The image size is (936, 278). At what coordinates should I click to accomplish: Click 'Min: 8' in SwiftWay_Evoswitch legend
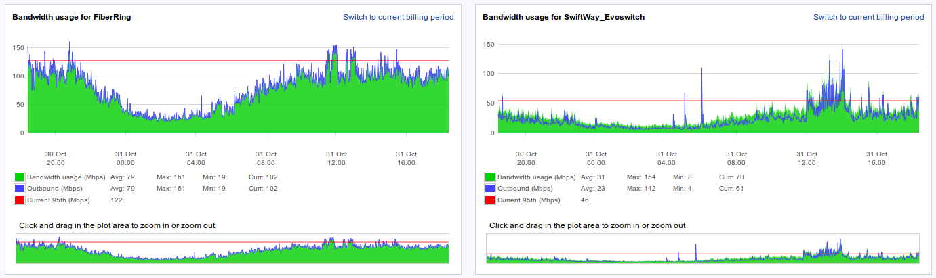point(684,177)
